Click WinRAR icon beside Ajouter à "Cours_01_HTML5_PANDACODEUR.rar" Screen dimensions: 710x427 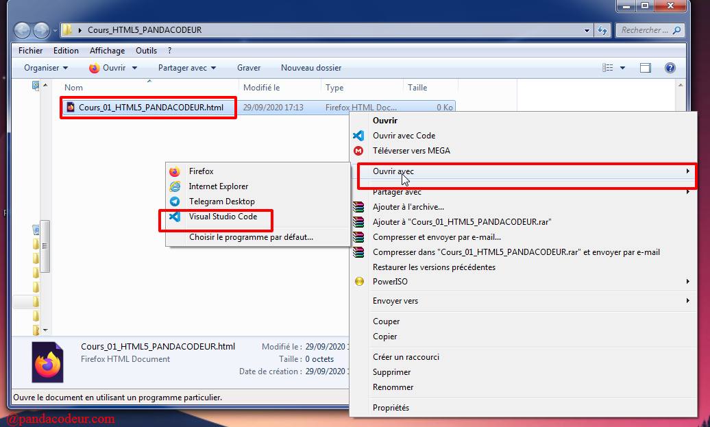(x=358, y=222)
